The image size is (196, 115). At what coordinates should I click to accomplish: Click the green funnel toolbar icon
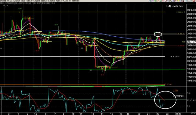click(x=155, y=1)
